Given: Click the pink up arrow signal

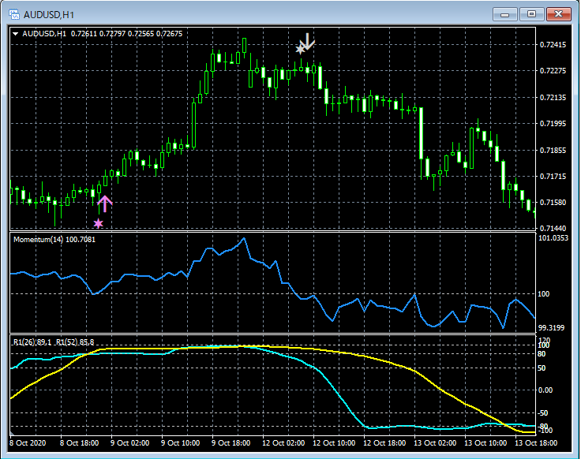Looking at the screenshot, I should pyautogui.click(x=104, y=204).
